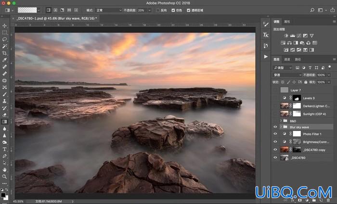The width and height of the screenshot is (337, 204).
Task: Select the Blur tool
Action: tap(4, 128)
